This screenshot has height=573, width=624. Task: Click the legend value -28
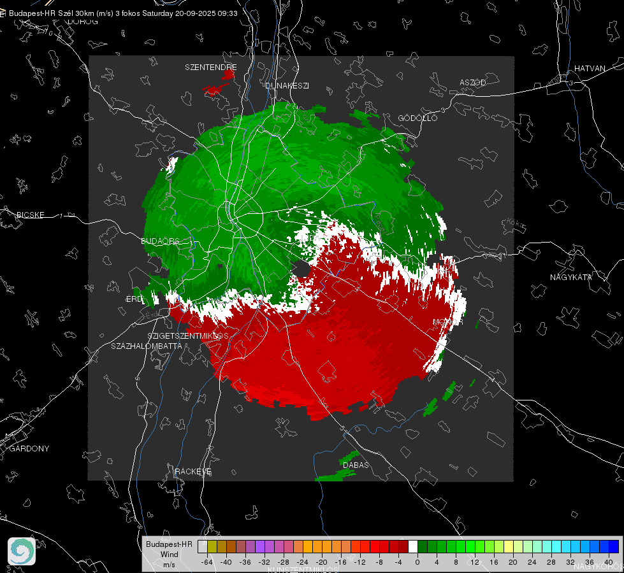[x=283, y=562]
